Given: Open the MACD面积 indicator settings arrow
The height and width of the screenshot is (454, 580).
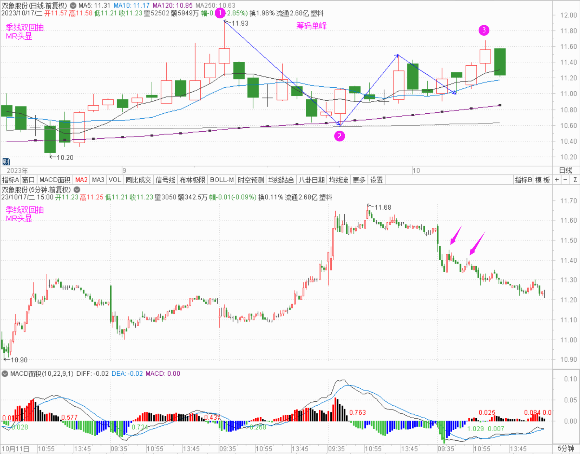Looking at the screenshot, I should [5, 374].
